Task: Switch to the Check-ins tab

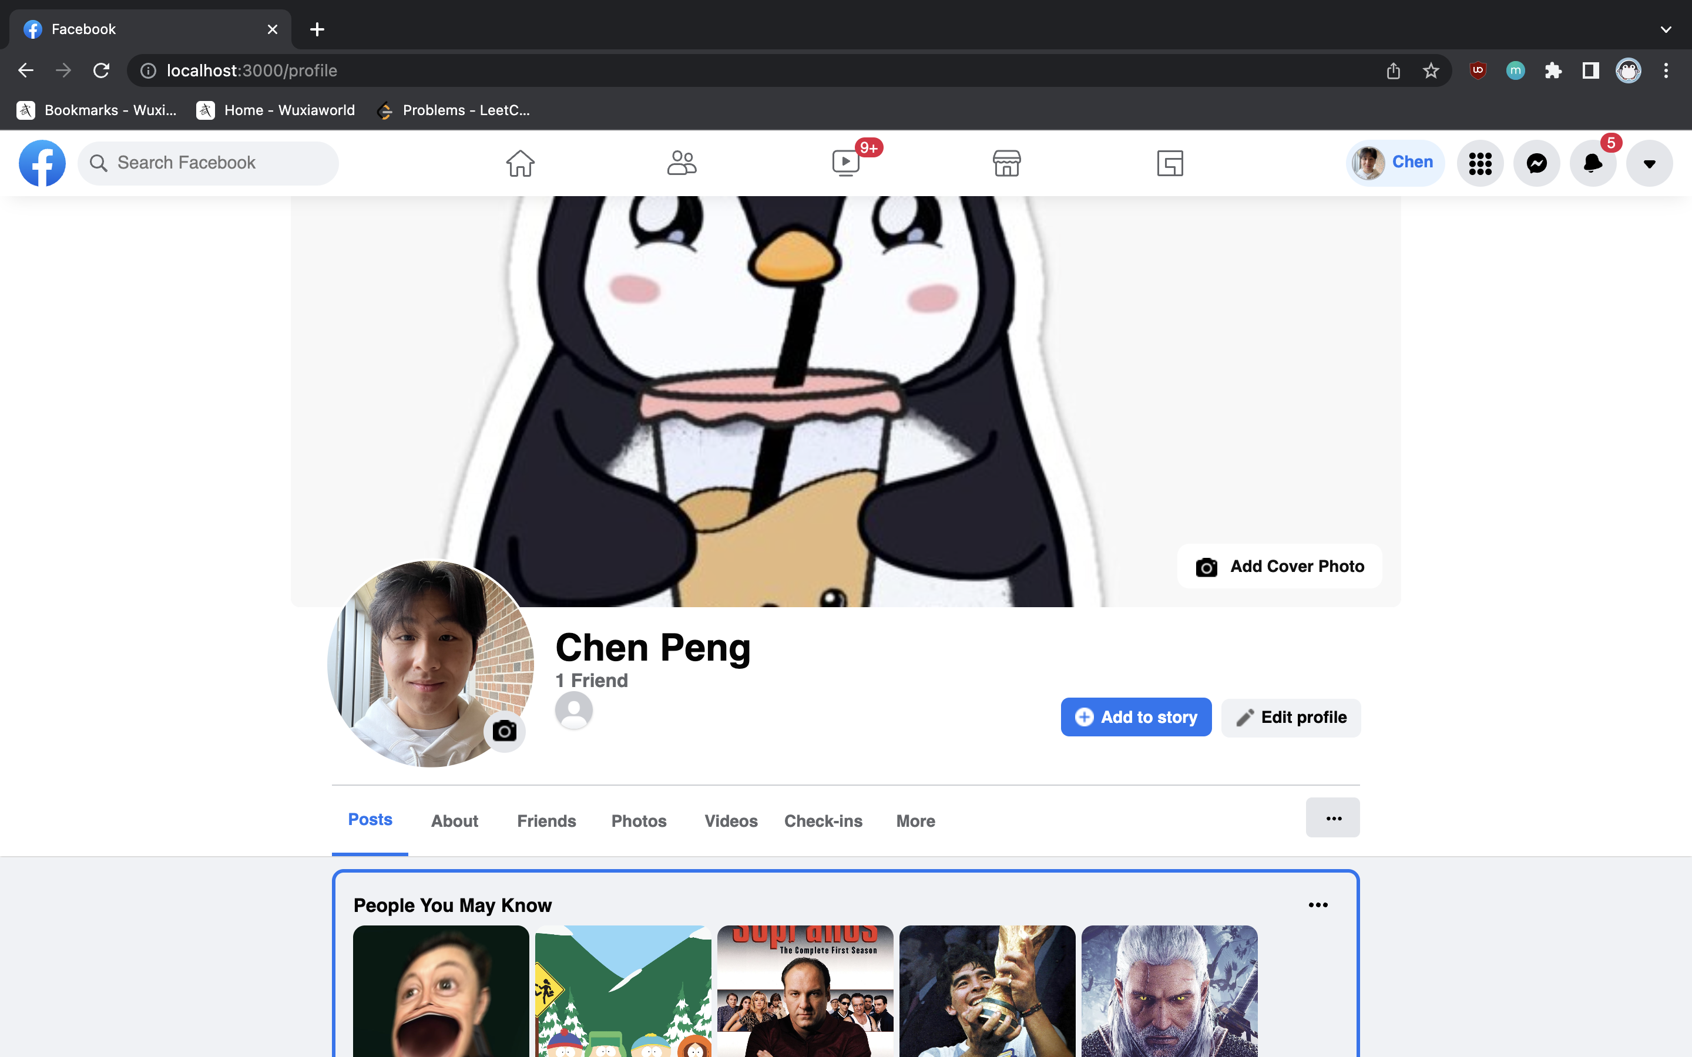Action: pos(823,821)
